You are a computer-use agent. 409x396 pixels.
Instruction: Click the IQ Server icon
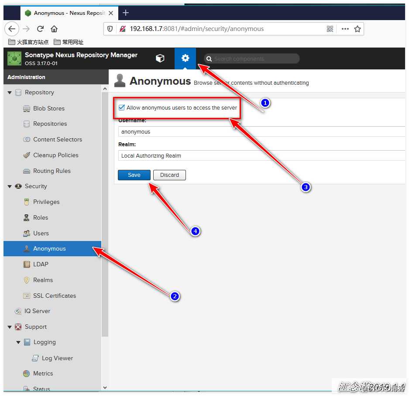pos(18,311)
